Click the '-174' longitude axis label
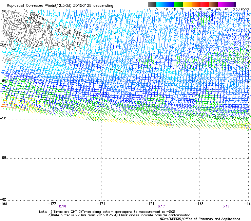 tap(101, 204)
